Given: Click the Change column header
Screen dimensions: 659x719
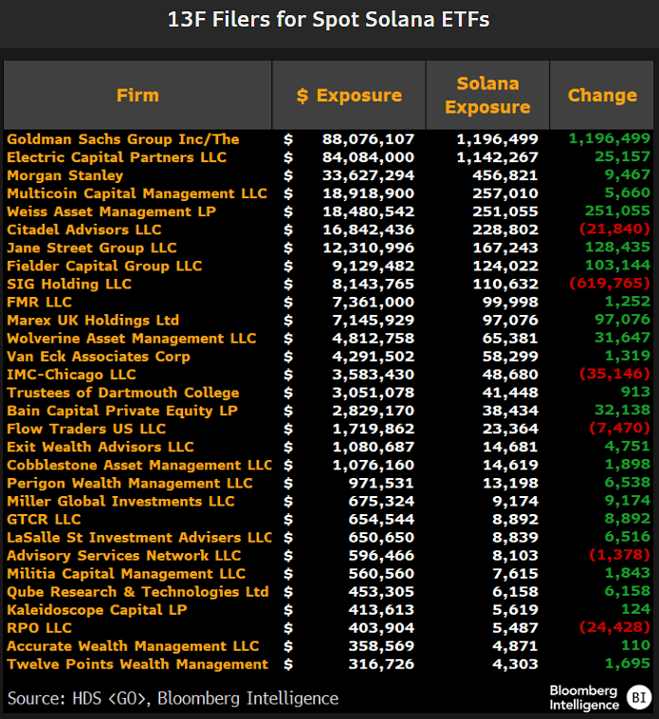Looking at the screenshot, I should (x=602, y=96).
